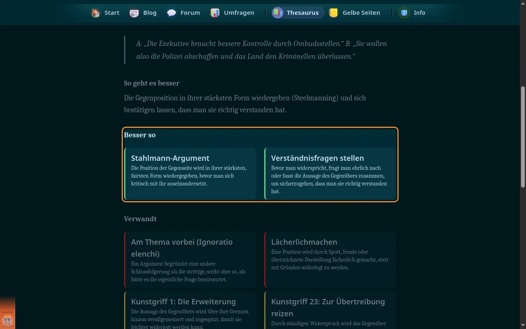
Task: Click the 'So geht es besser' heading
Action: coord(152,83)
